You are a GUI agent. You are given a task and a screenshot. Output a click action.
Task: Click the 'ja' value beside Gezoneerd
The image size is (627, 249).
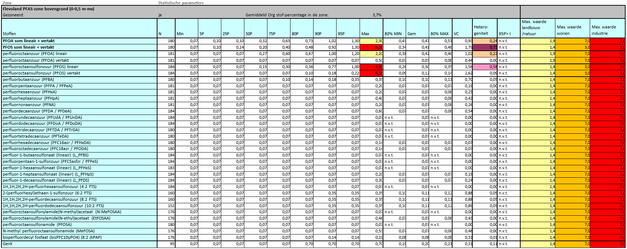pyautogui.click(x=160, y=15)
